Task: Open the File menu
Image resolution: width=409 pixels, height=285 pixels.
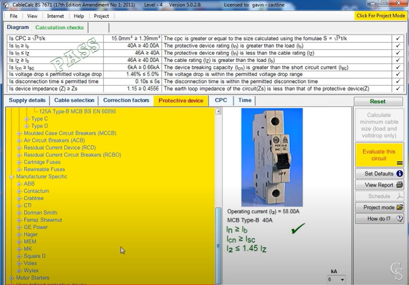Action: (14, 16)
